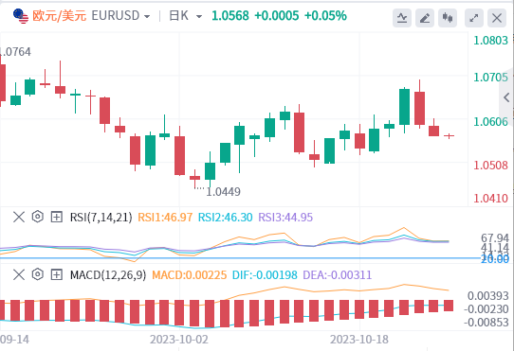This screenshot has width=514, height=351.
Task: Open RSI indicator settings
Action: point(38,217)
